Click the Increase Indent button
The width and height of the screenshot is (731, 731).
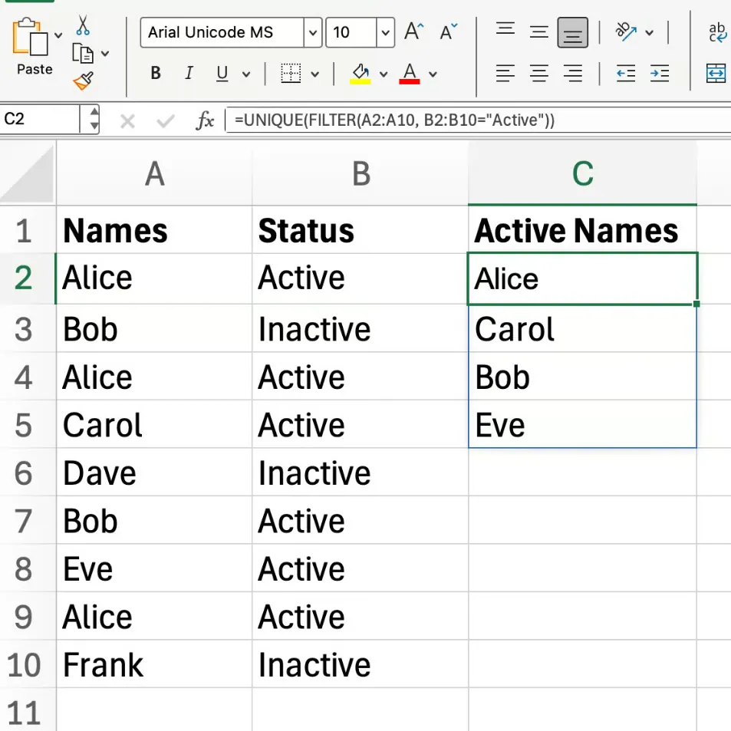660,74
